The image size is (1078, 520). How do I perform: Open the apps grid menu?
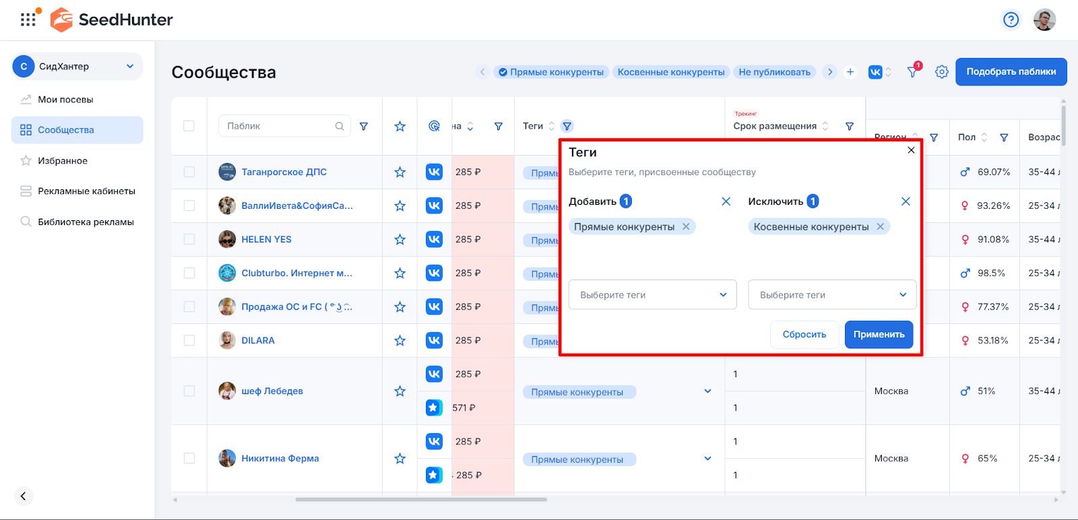[x=28, y=20]
